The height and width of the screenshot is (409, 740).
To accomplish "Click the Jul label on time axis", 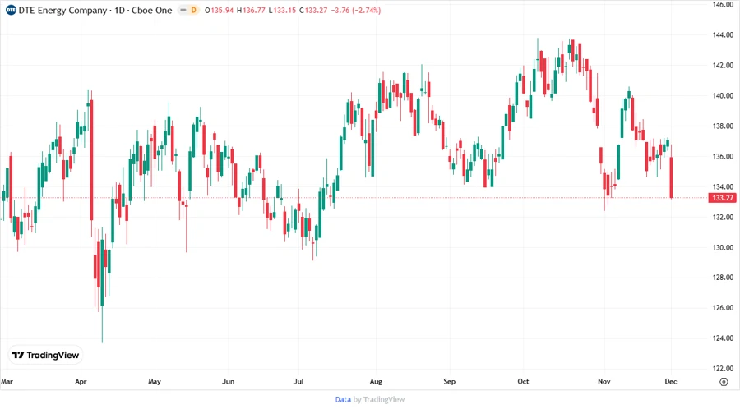I will click(298, 381).
